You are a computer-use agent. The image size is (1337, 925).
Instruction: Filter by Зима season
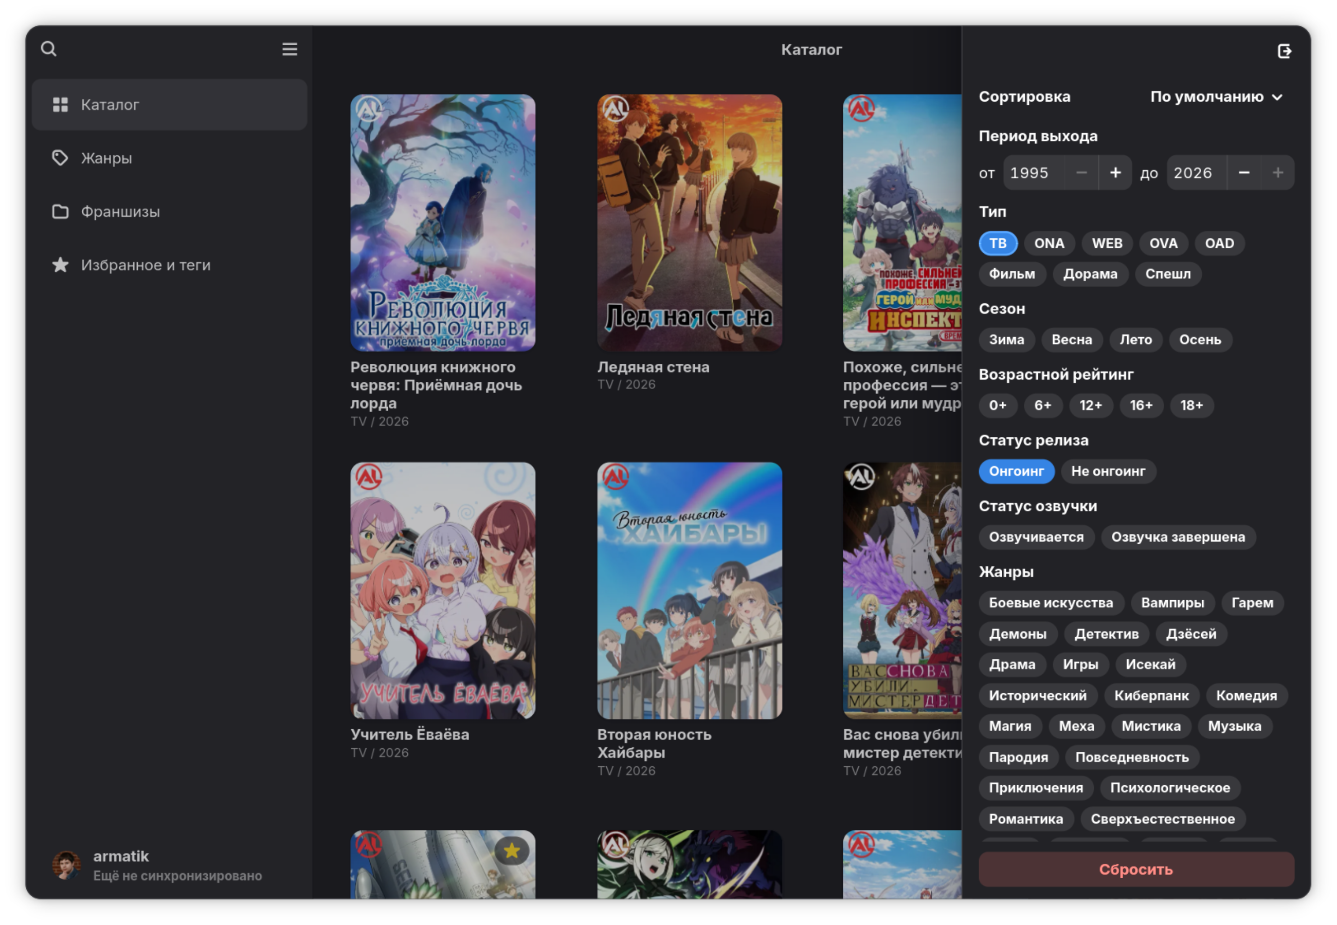(x=1006, y=340)
